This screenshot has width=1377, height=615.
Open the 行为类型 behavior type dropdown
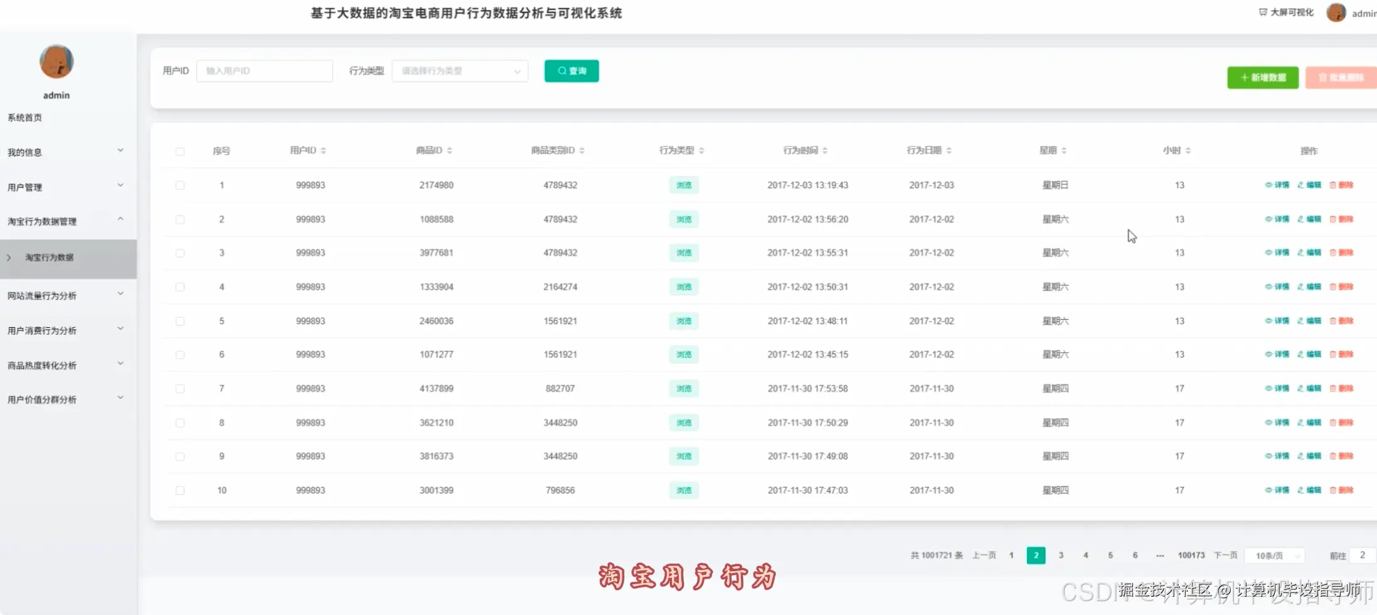459,71
